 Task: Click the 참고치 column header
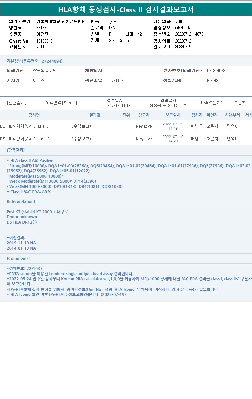[144, 115]
